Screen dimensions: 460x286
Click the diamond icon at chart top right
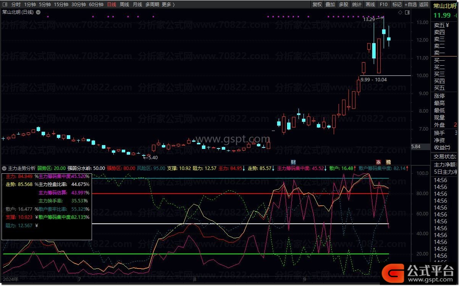[x=400, y=13]
